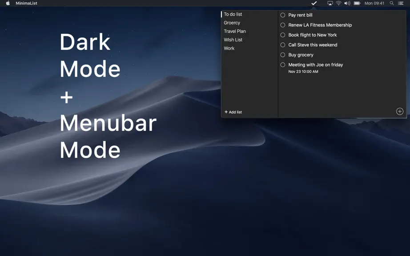Open the Apple menu
Screen dimensions: 410x256
8,3
